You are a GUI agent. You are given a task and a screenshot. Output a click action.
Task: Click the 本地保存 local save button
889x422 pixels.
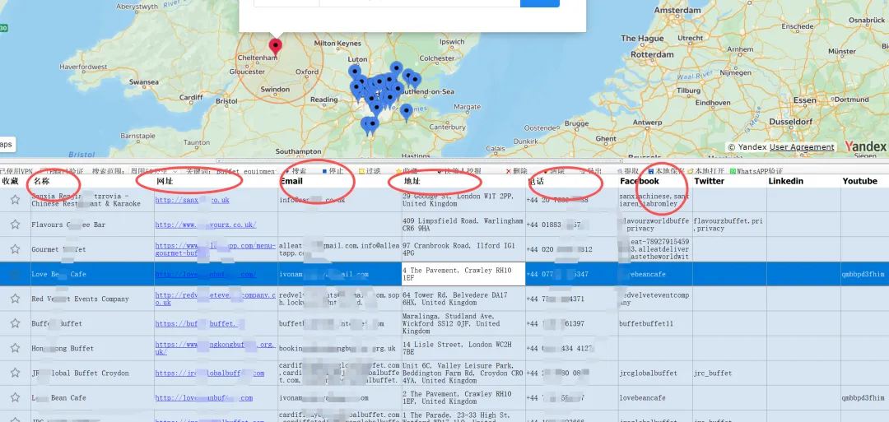667,170
